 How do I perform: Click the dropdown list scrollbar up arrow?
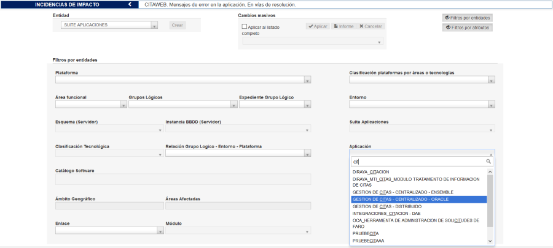click(490, 172)
